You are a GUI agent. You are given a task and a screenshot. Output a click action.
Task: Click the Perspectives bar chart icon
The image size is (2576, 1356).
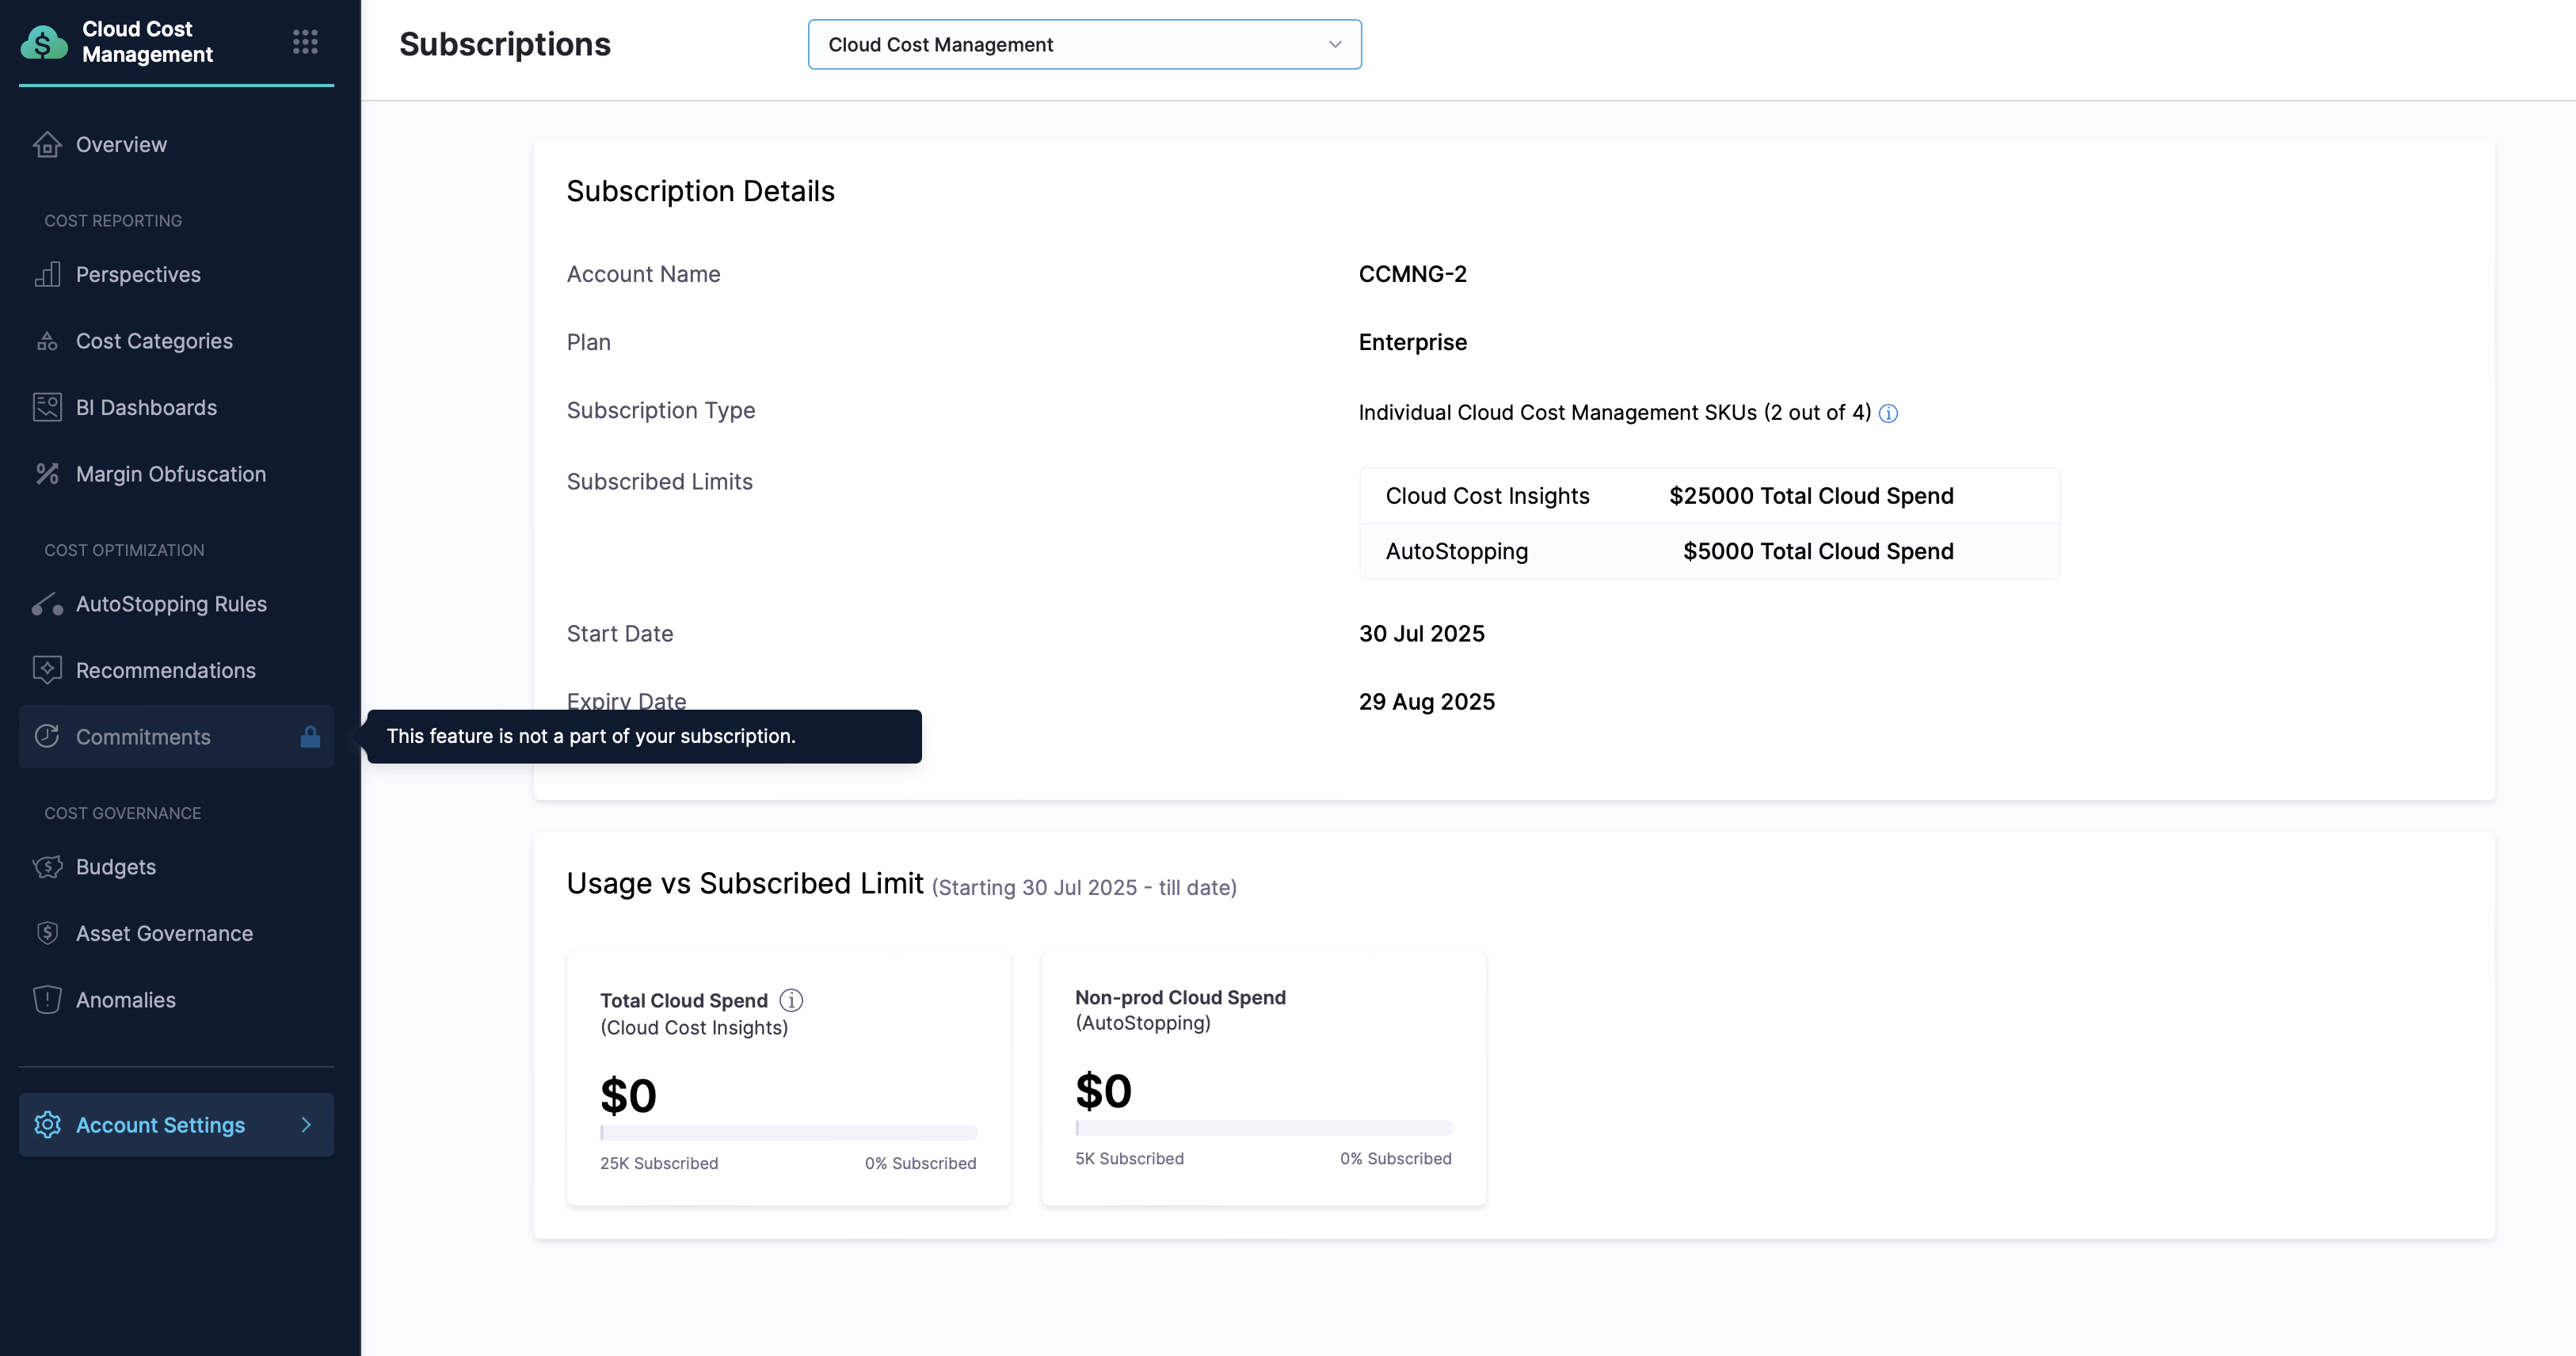pyautogui.click(x=47, y=275)
